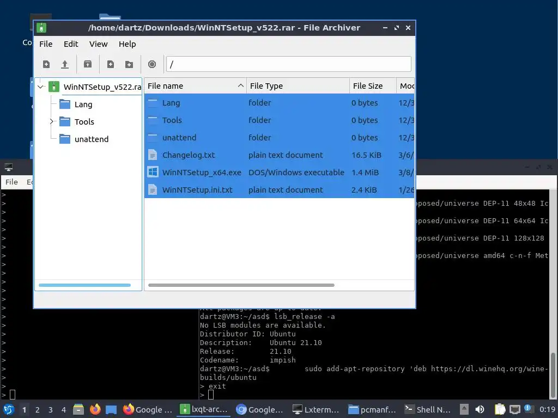
Task: Open the Help menu in File Archiver
Action: 128,44
